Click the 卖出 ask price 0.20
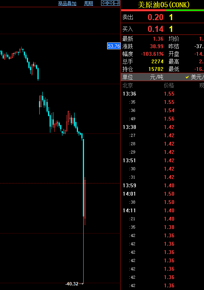Screen dimensions: 204x290 pos(156,17)
